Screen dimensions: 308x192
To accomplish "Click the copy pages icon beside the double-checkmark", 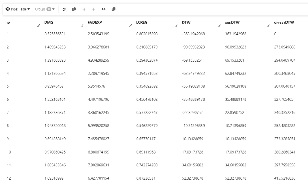I will click(x=74, y=9).
